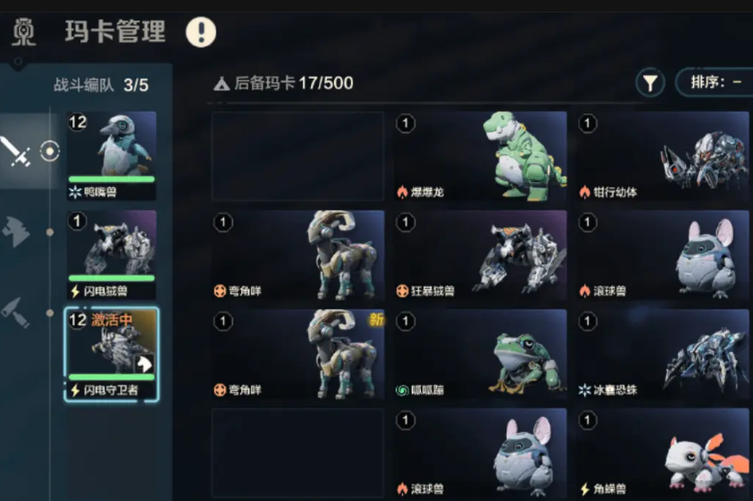
Task: Click the exclamation info icon beside 玛卡管理
Action: point(201,32)
